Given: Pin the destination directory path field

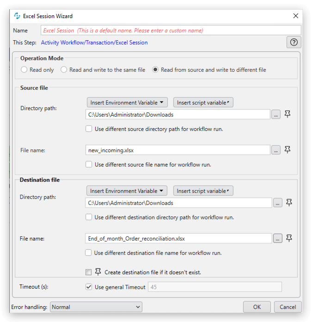Looking at the screenshot, I should coord(289,203).
